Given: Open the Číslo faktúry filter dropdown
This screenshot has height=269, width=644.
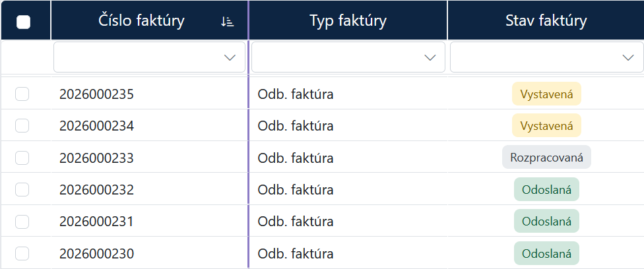Looking at the screenshot, I should pos(150,57).
